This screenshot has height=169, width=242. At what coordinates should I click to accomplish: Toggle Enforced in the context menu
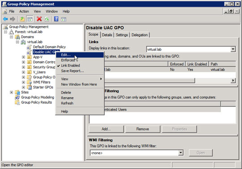pyautogui.click(x=80, y=60)
